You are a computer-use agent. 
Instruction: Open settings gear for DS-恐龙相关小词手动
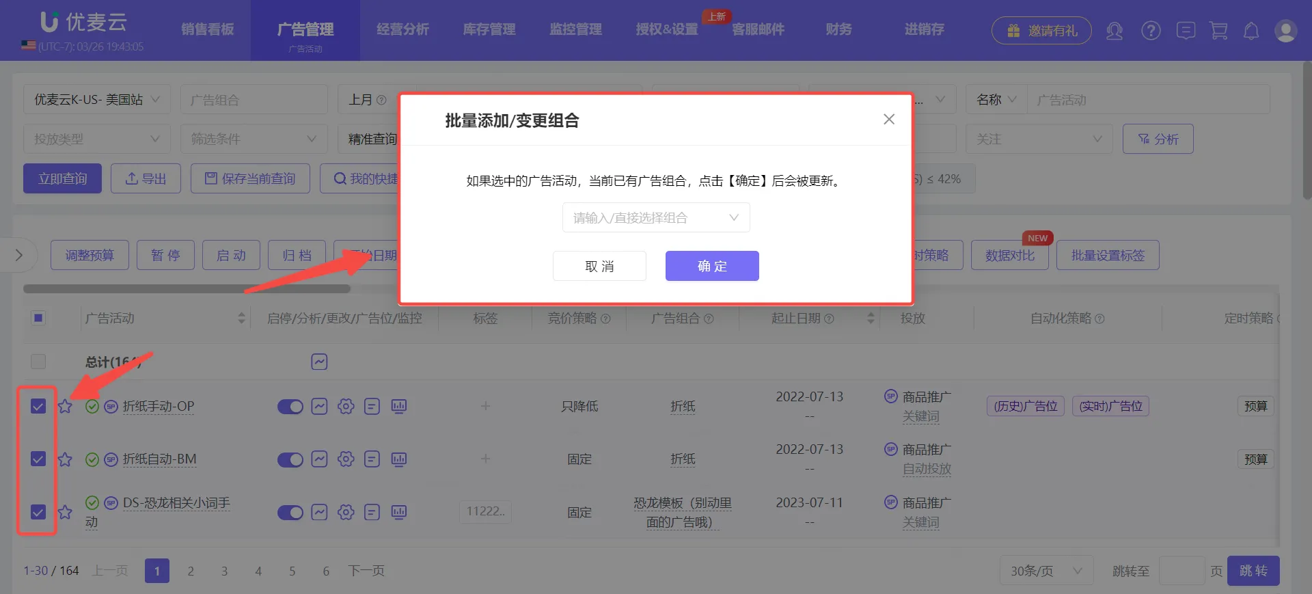coord(346,512)
